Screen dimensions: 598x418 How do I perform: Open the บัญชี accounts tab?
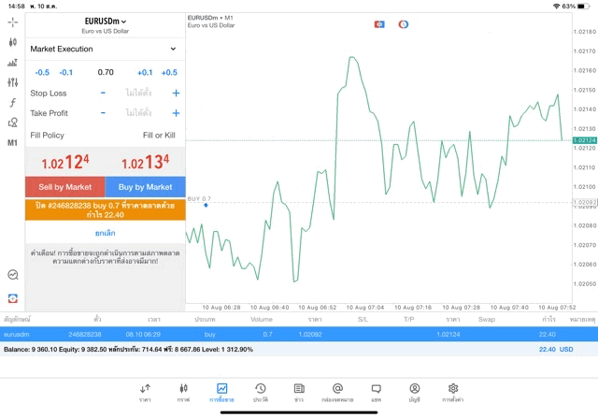pos(415,393)
